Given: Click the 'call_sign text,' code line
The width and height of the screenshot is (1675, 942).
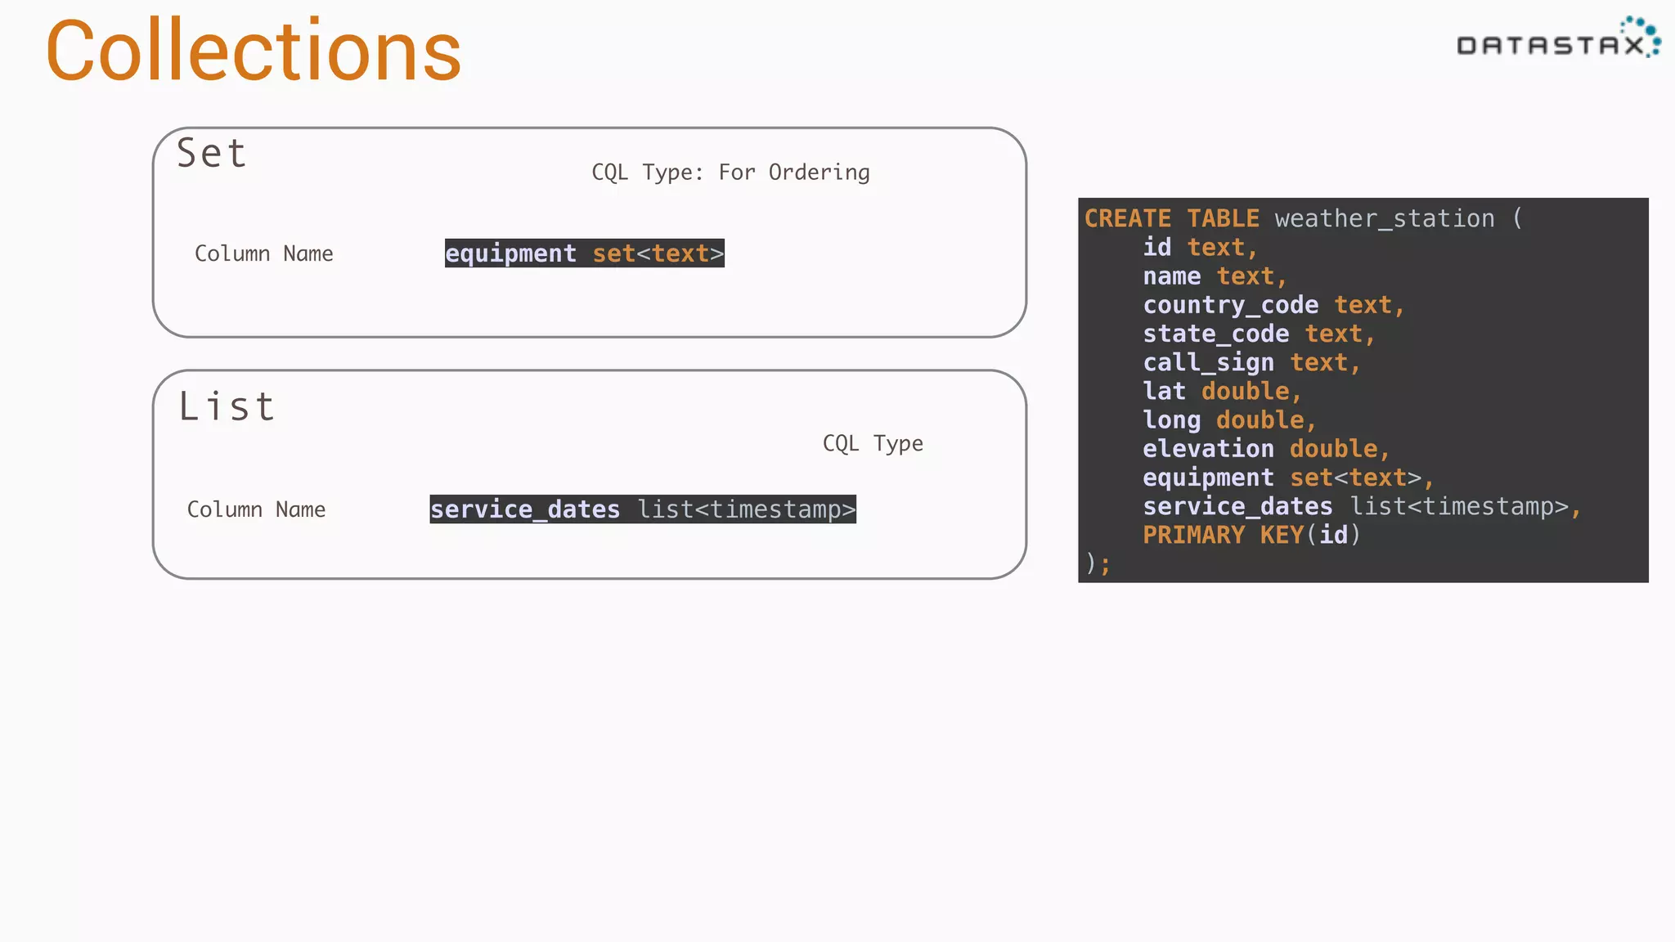Looking at the screenshot, I should coord(1251,362).
